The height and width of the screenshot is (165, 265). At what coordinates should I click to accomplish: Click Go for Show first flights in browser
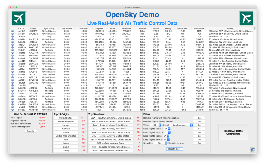[199, 143]
